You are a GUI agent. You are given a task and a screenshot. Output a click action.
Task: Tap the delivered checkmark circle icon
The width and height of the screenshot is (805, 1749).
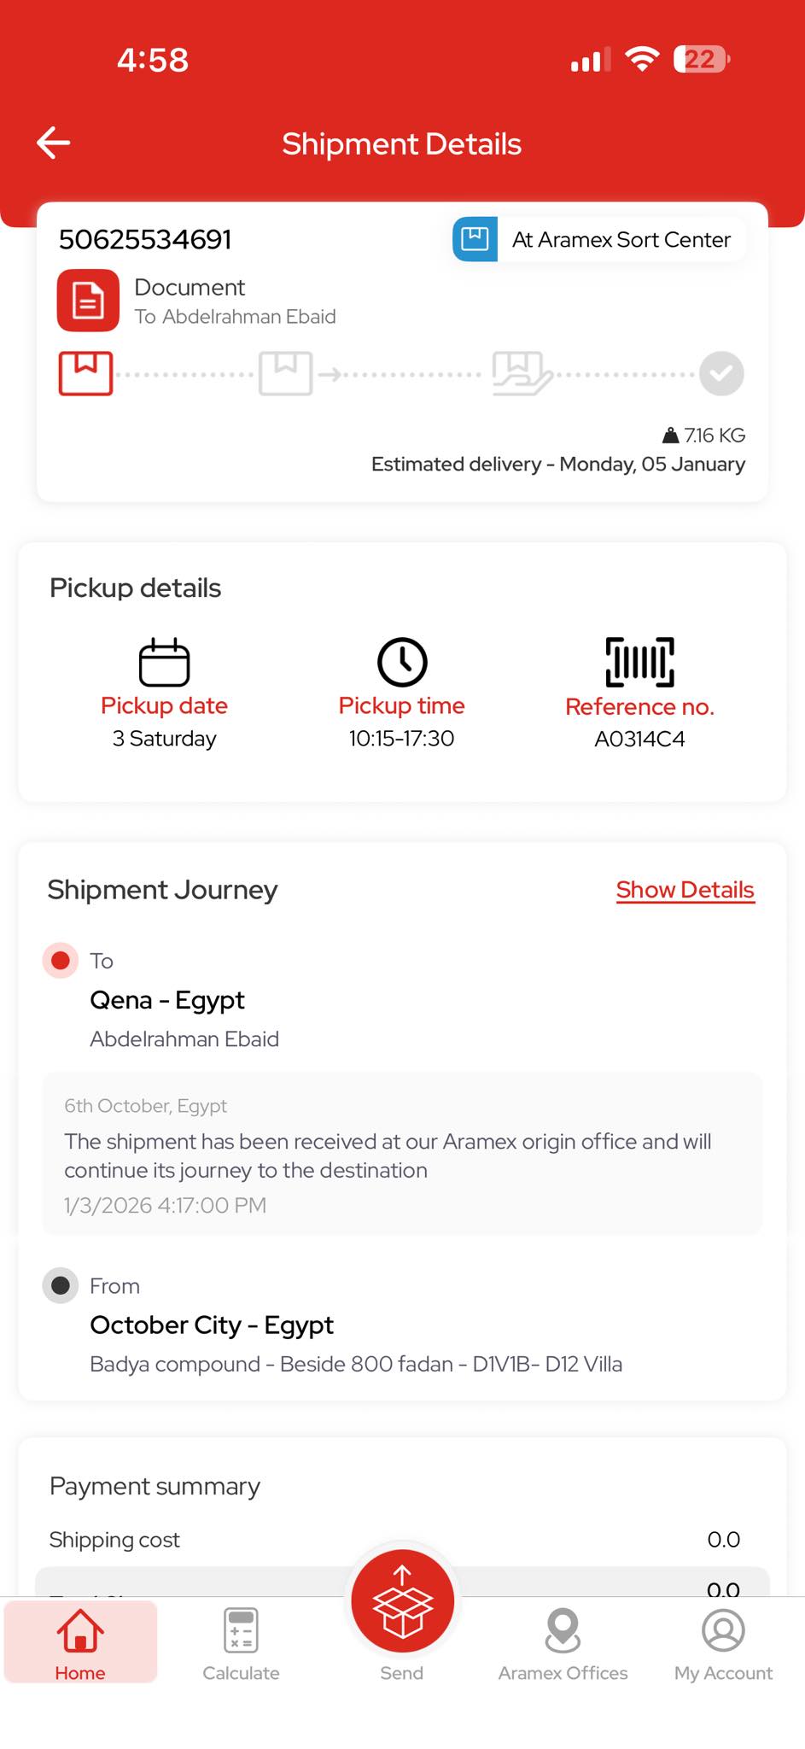(721, 373)
